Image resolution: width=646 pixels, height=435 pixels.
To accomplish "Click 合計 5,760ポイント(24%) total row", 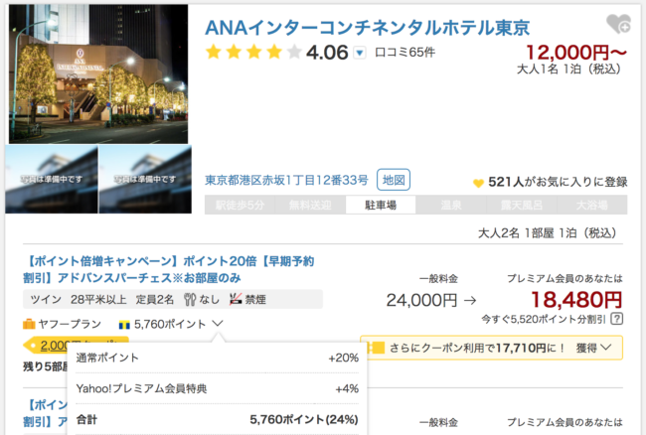I will (217, 419).
